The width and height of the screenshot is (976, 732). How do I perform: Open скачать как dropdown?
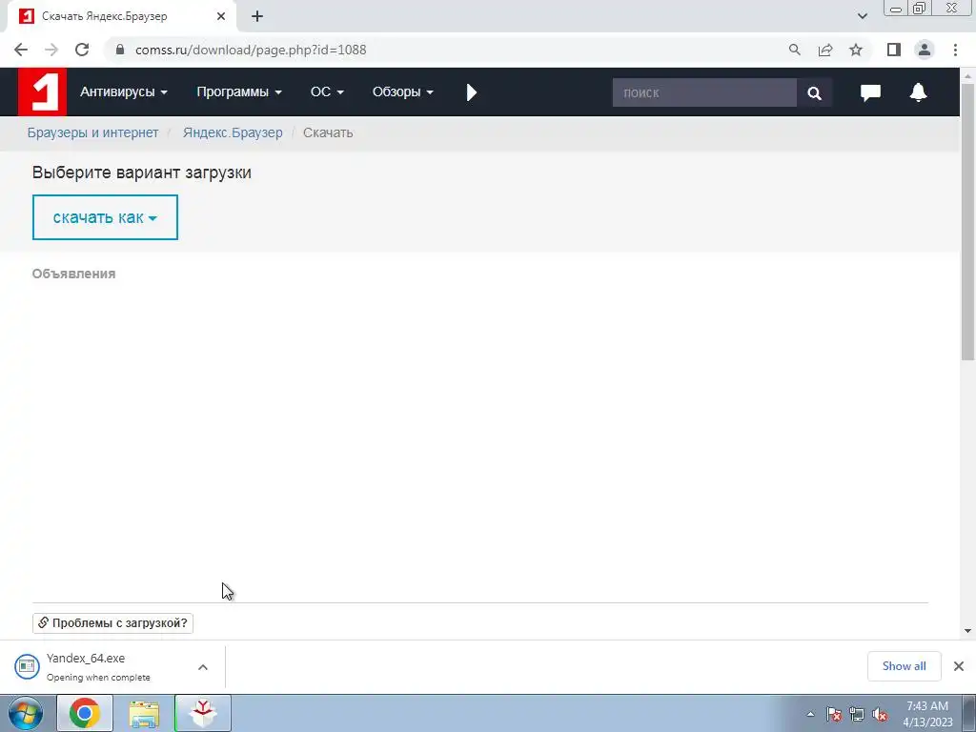coord(105,217)
